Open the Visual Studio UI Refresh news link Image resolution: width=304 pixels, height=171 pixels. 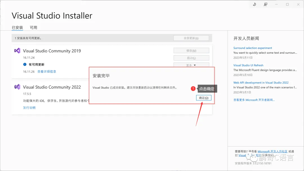pyautogui.click(x=248, y=65)
